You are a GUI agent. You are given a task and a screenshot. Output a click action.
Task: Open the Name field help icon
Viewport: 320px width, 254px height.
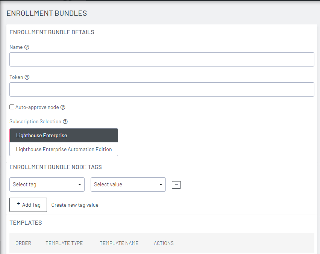[26, 47]
